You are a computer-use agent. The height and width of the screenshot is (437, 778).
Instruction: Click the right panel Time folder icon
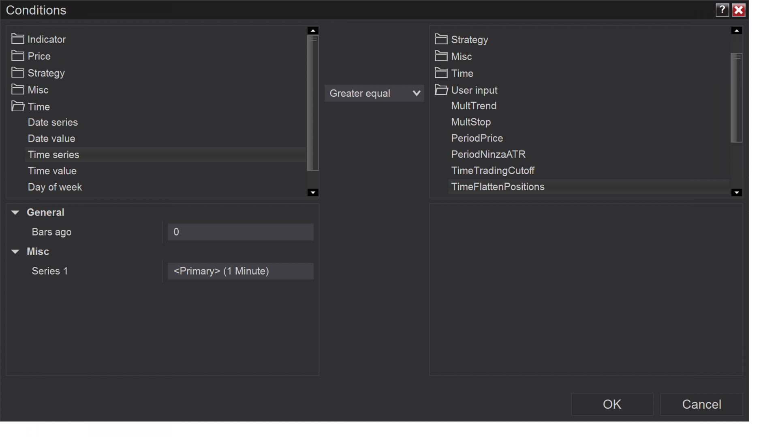point(441,73)
